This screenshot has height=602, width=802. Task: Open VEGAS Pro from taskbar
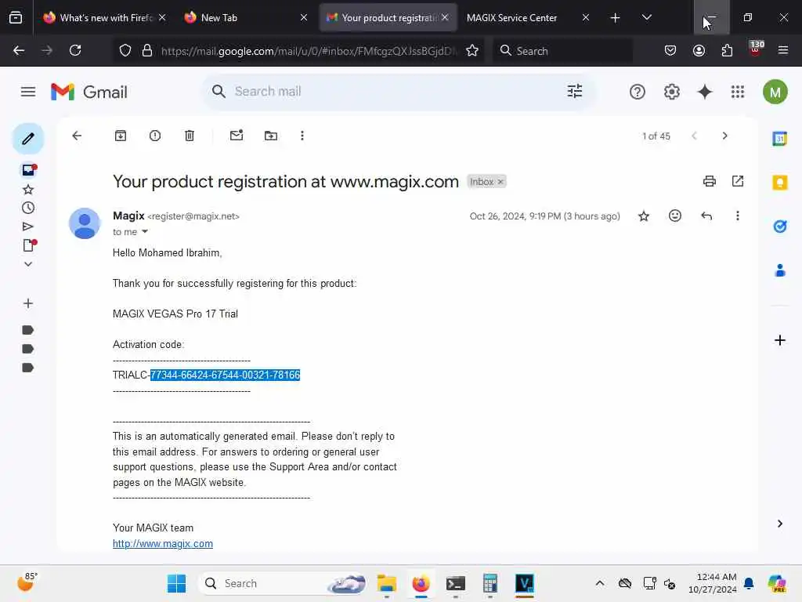click(x=525, y=583)
